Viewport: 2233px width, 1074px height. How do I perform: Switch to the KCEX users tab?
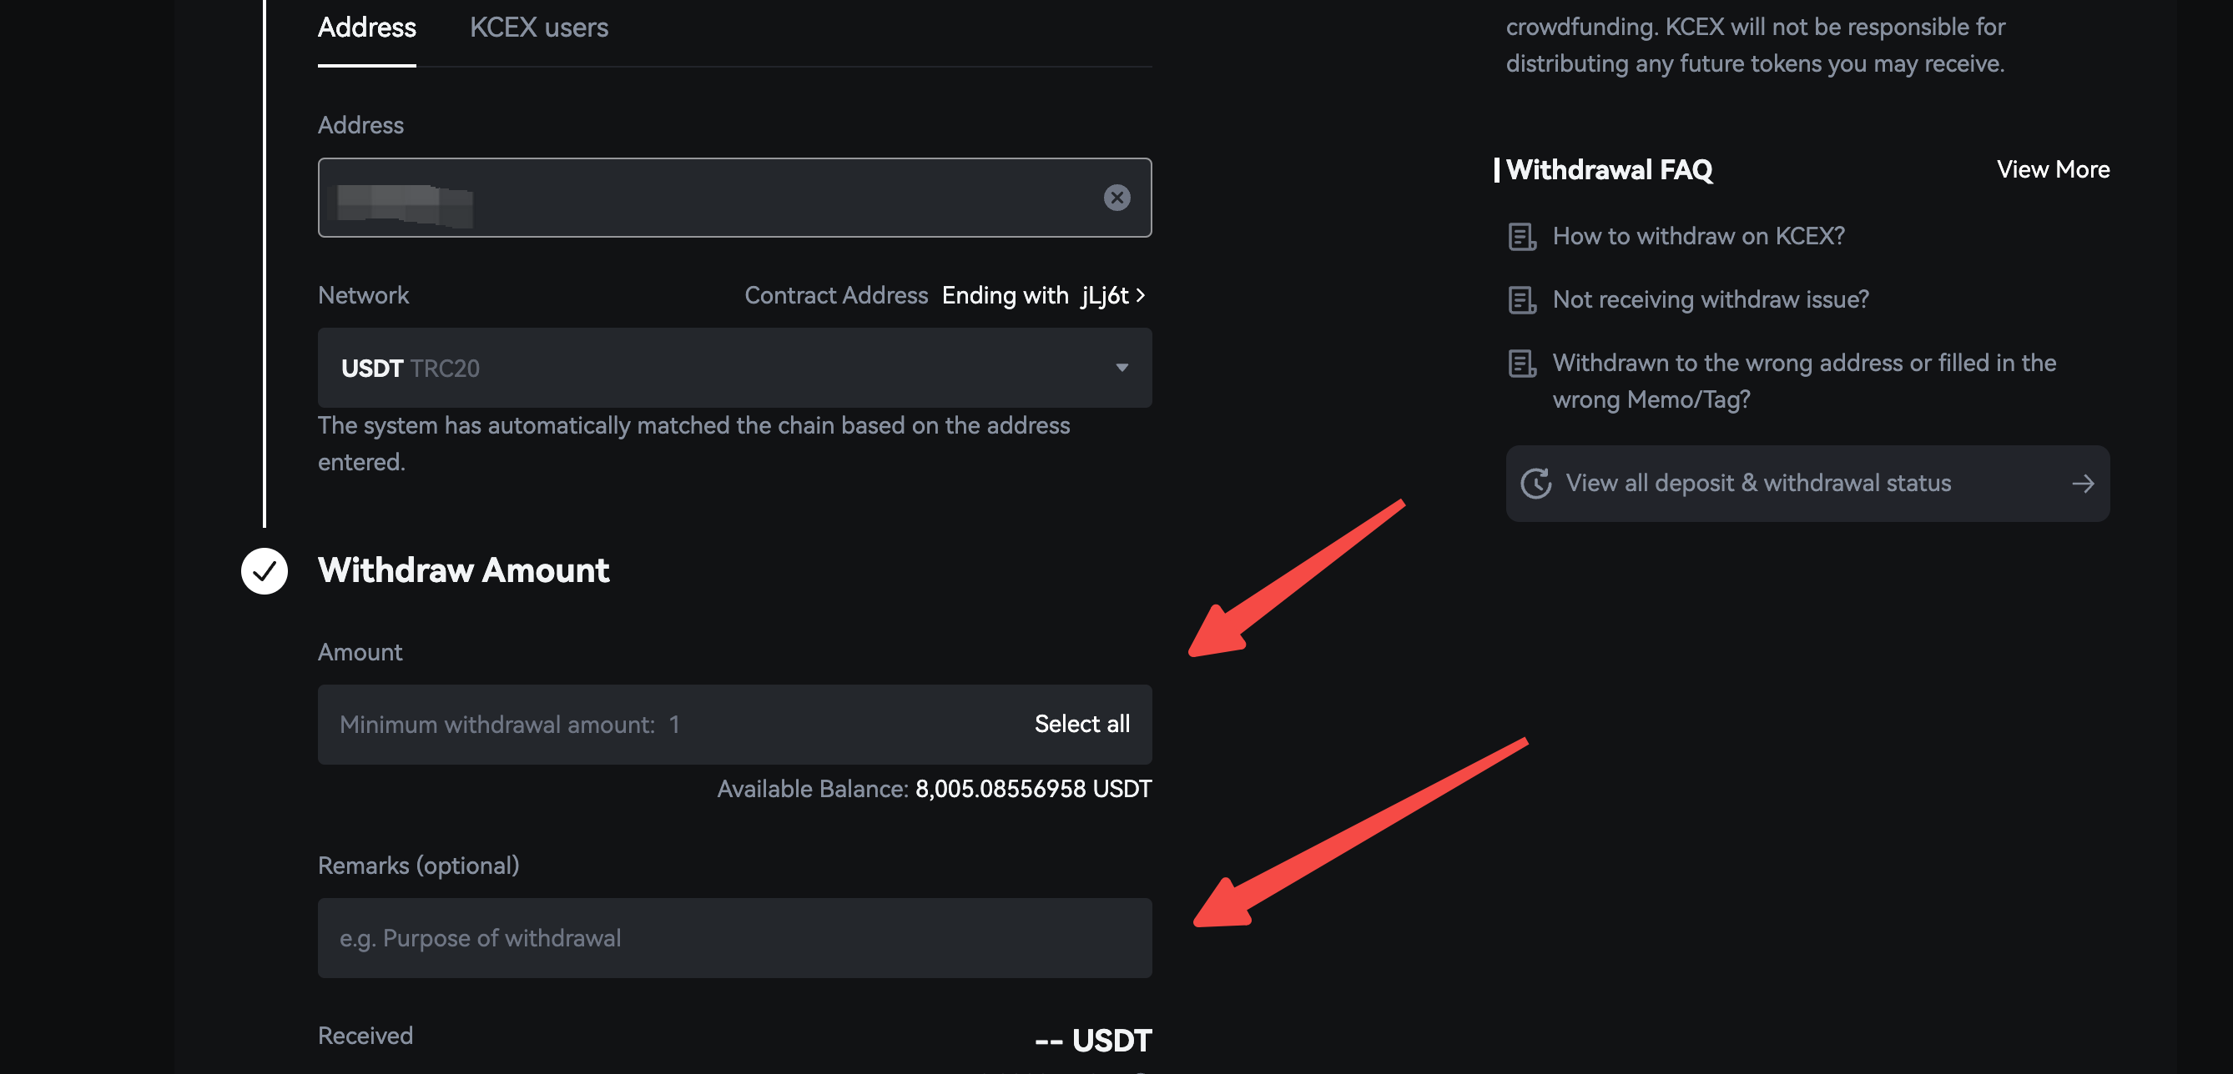538,28
